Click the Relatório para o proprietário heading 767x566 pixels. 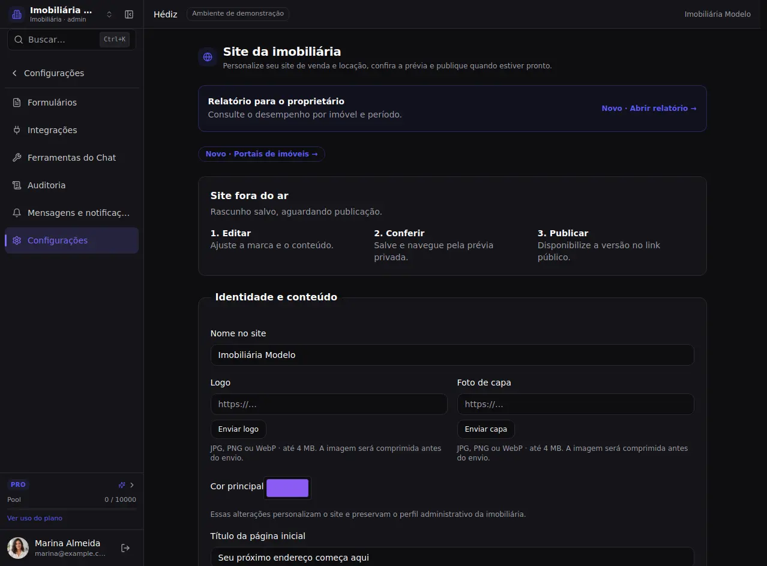(276, 101)
